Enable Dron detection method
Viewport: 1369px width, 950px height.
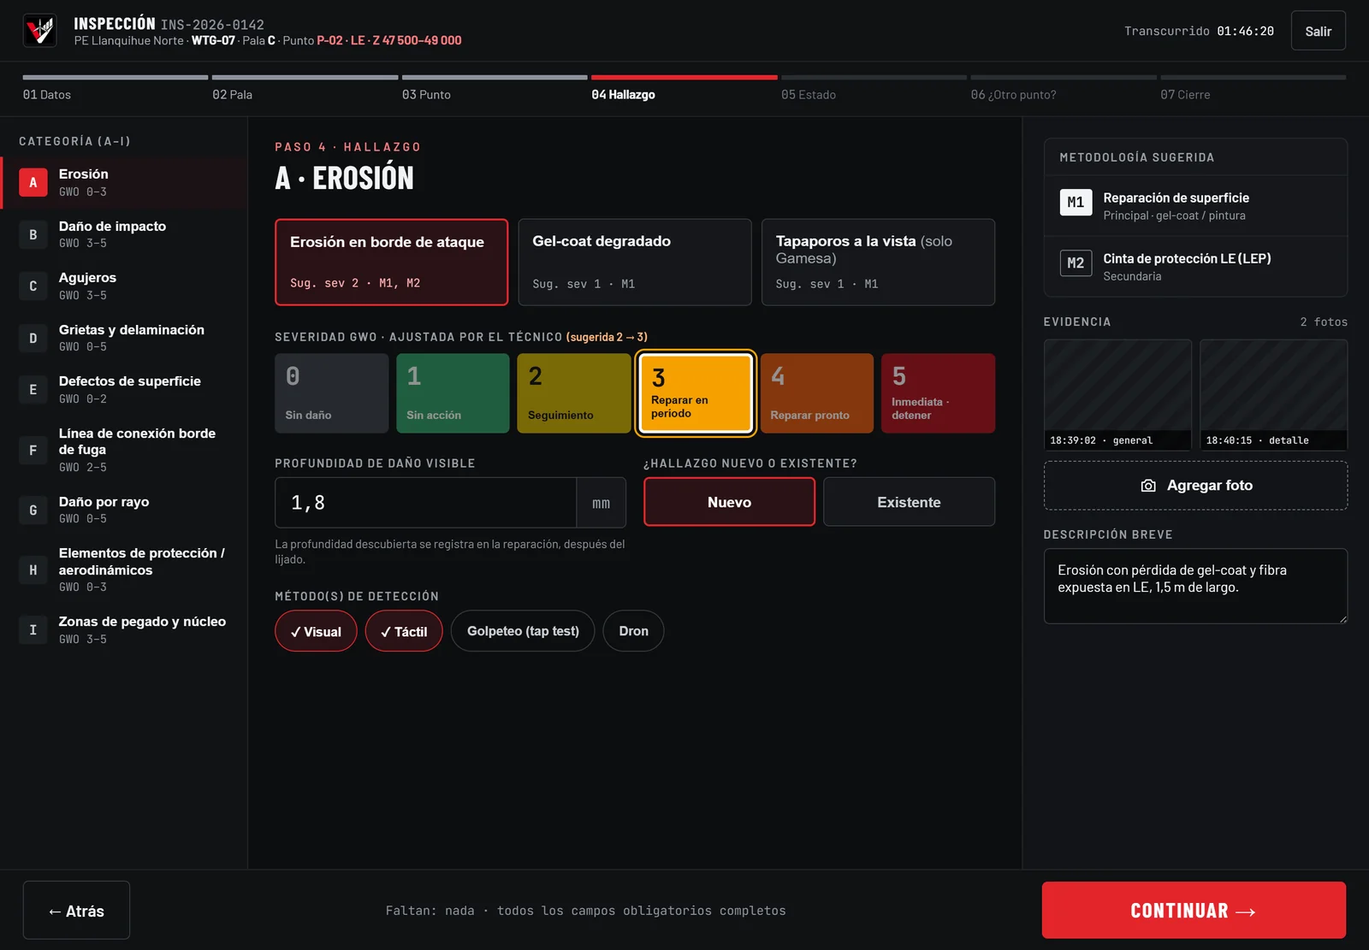coord(633,631)
